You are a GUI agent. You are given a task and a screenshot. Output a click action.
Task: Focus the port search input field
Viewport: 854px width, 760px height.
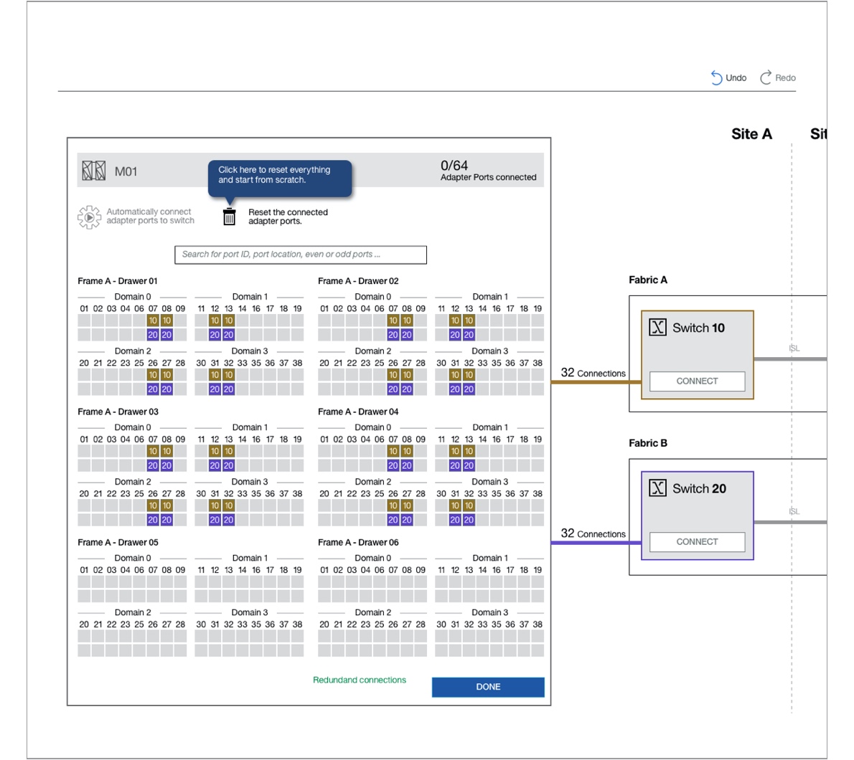300,255
